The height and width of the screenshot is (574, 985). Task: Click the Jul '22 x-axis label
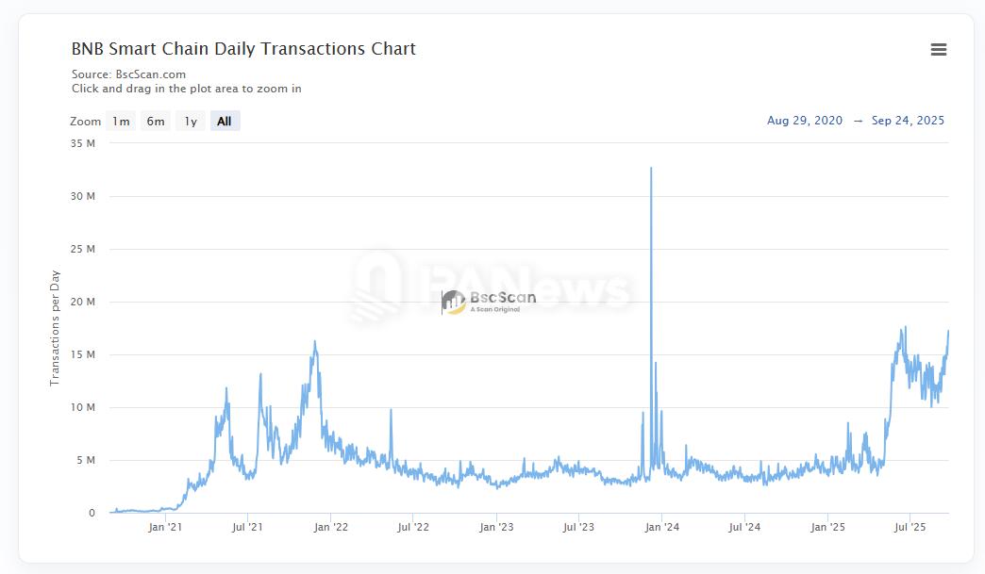413,527
